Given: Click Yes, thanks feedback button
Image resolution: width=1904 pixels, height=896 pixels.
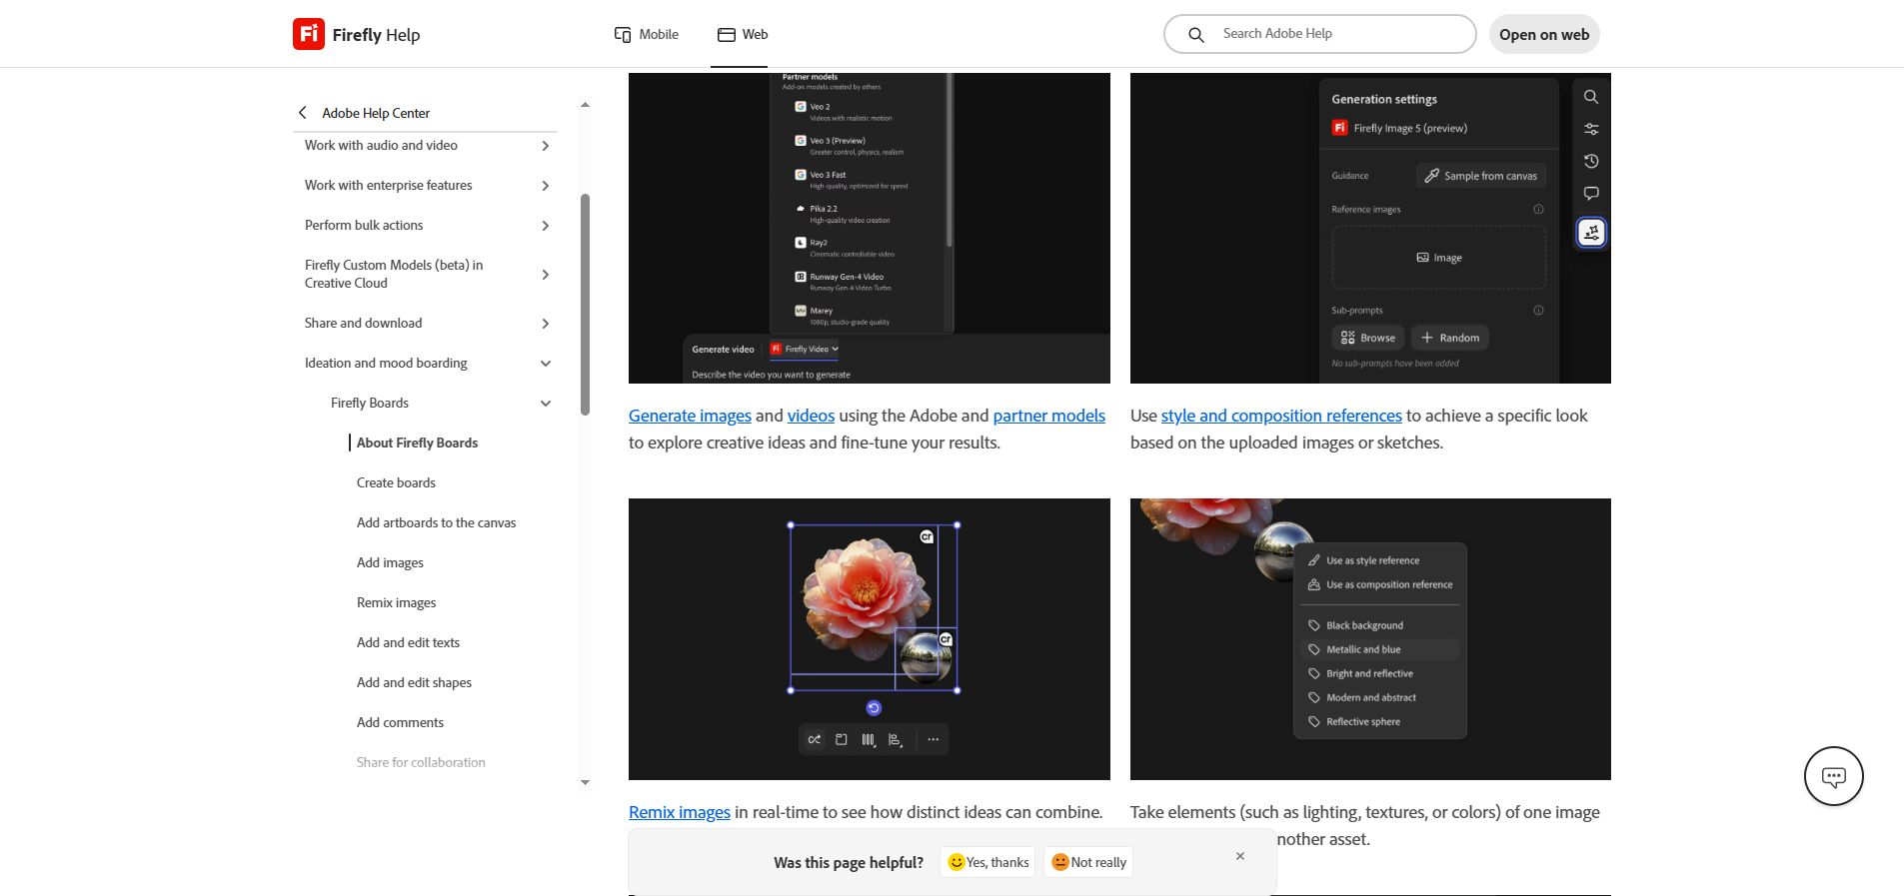Looking at the screenshot, I should point(988,862).
